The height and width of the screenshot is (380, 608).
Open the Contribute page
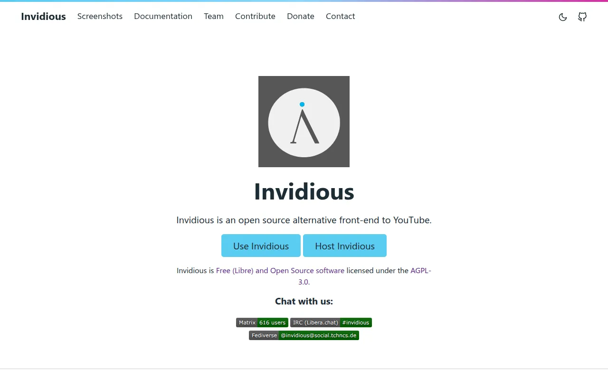point(255,16)
